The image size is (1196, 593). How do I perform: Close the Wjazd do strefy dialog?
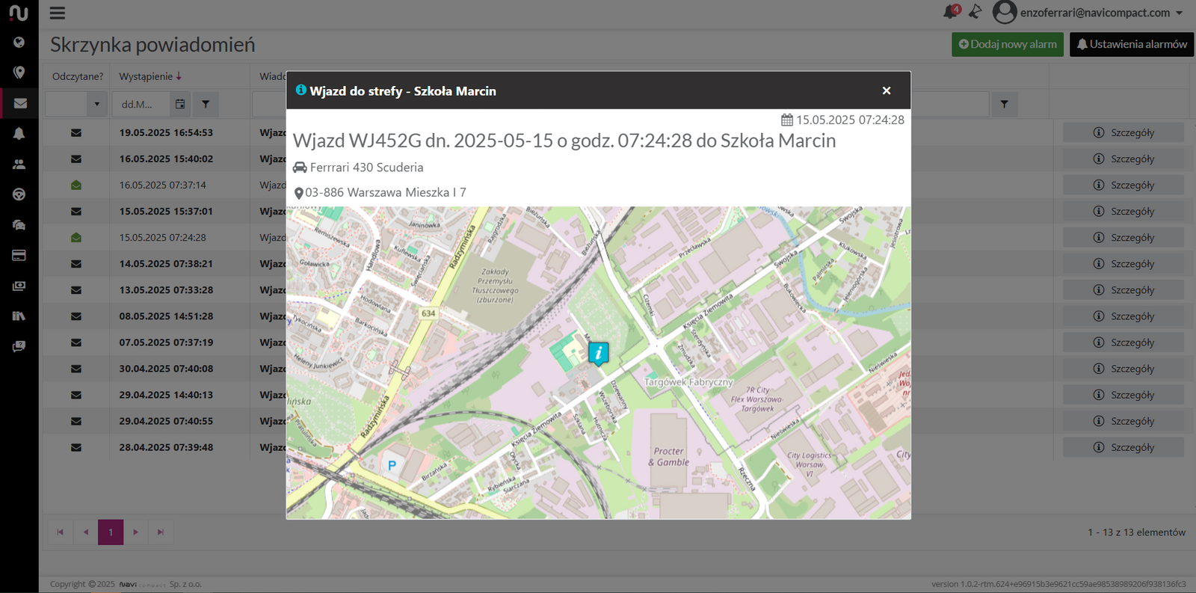pos(886,90)
